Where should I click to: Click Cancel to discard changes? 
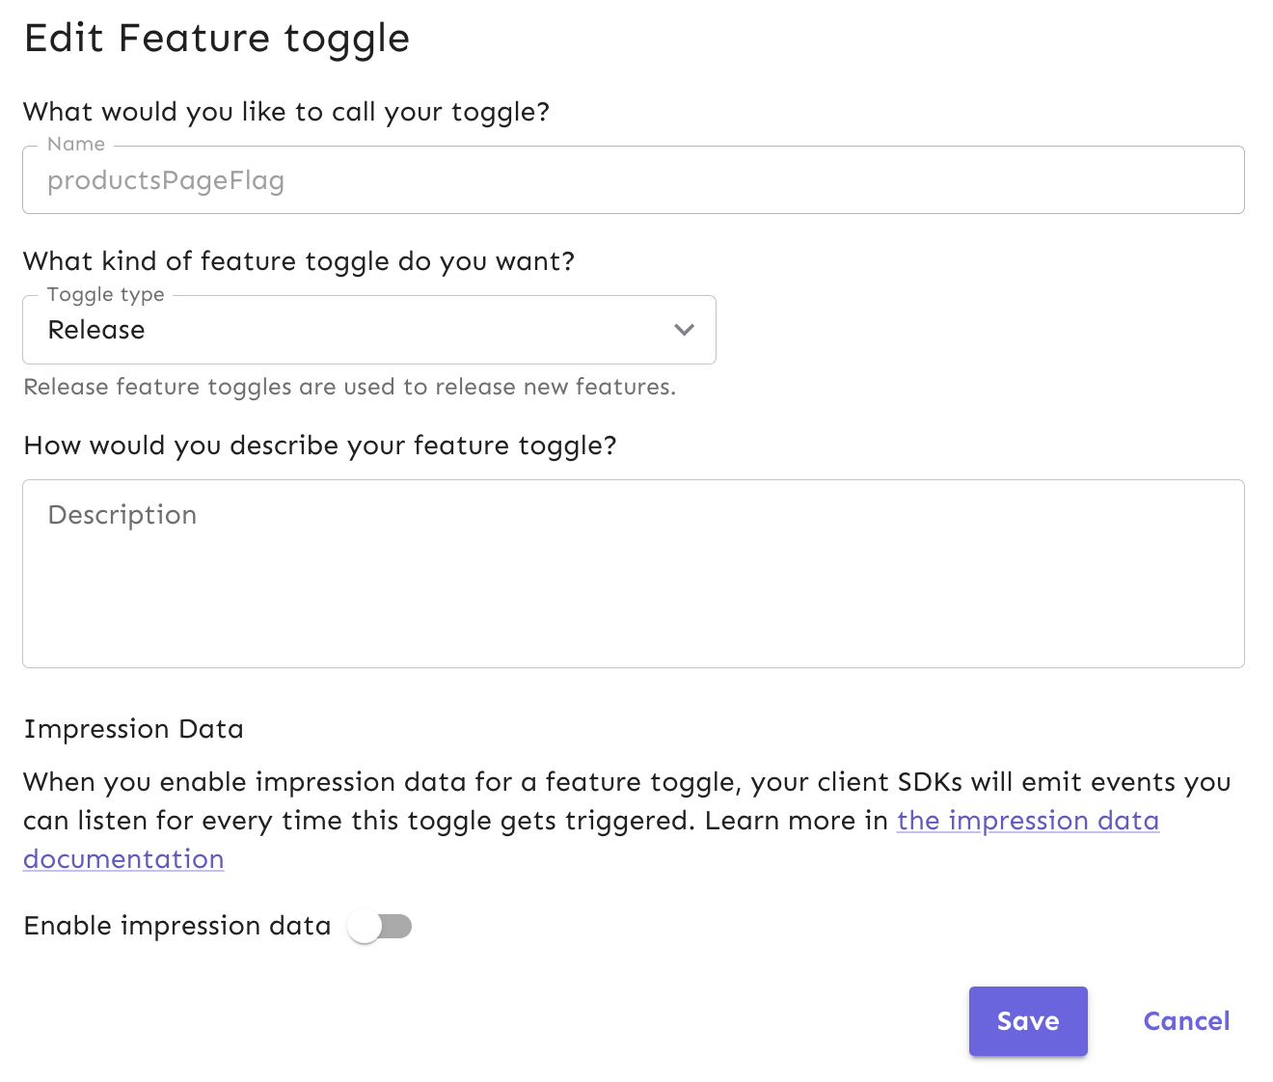coord(1186,1020)
